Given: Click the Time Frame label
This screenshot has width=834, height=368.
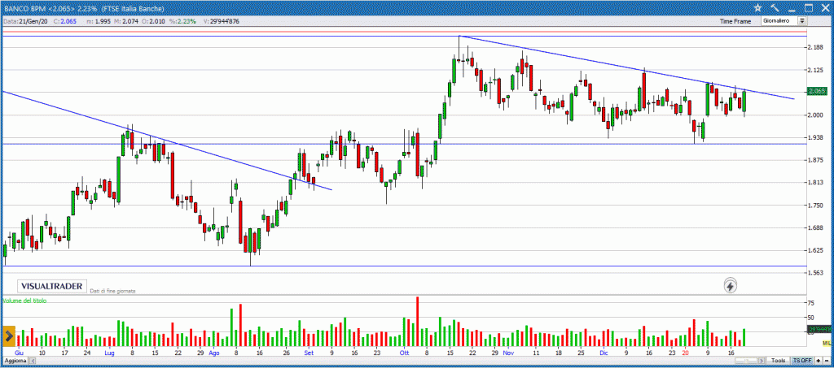Looking at the screenshot, I should coord(735,21).
